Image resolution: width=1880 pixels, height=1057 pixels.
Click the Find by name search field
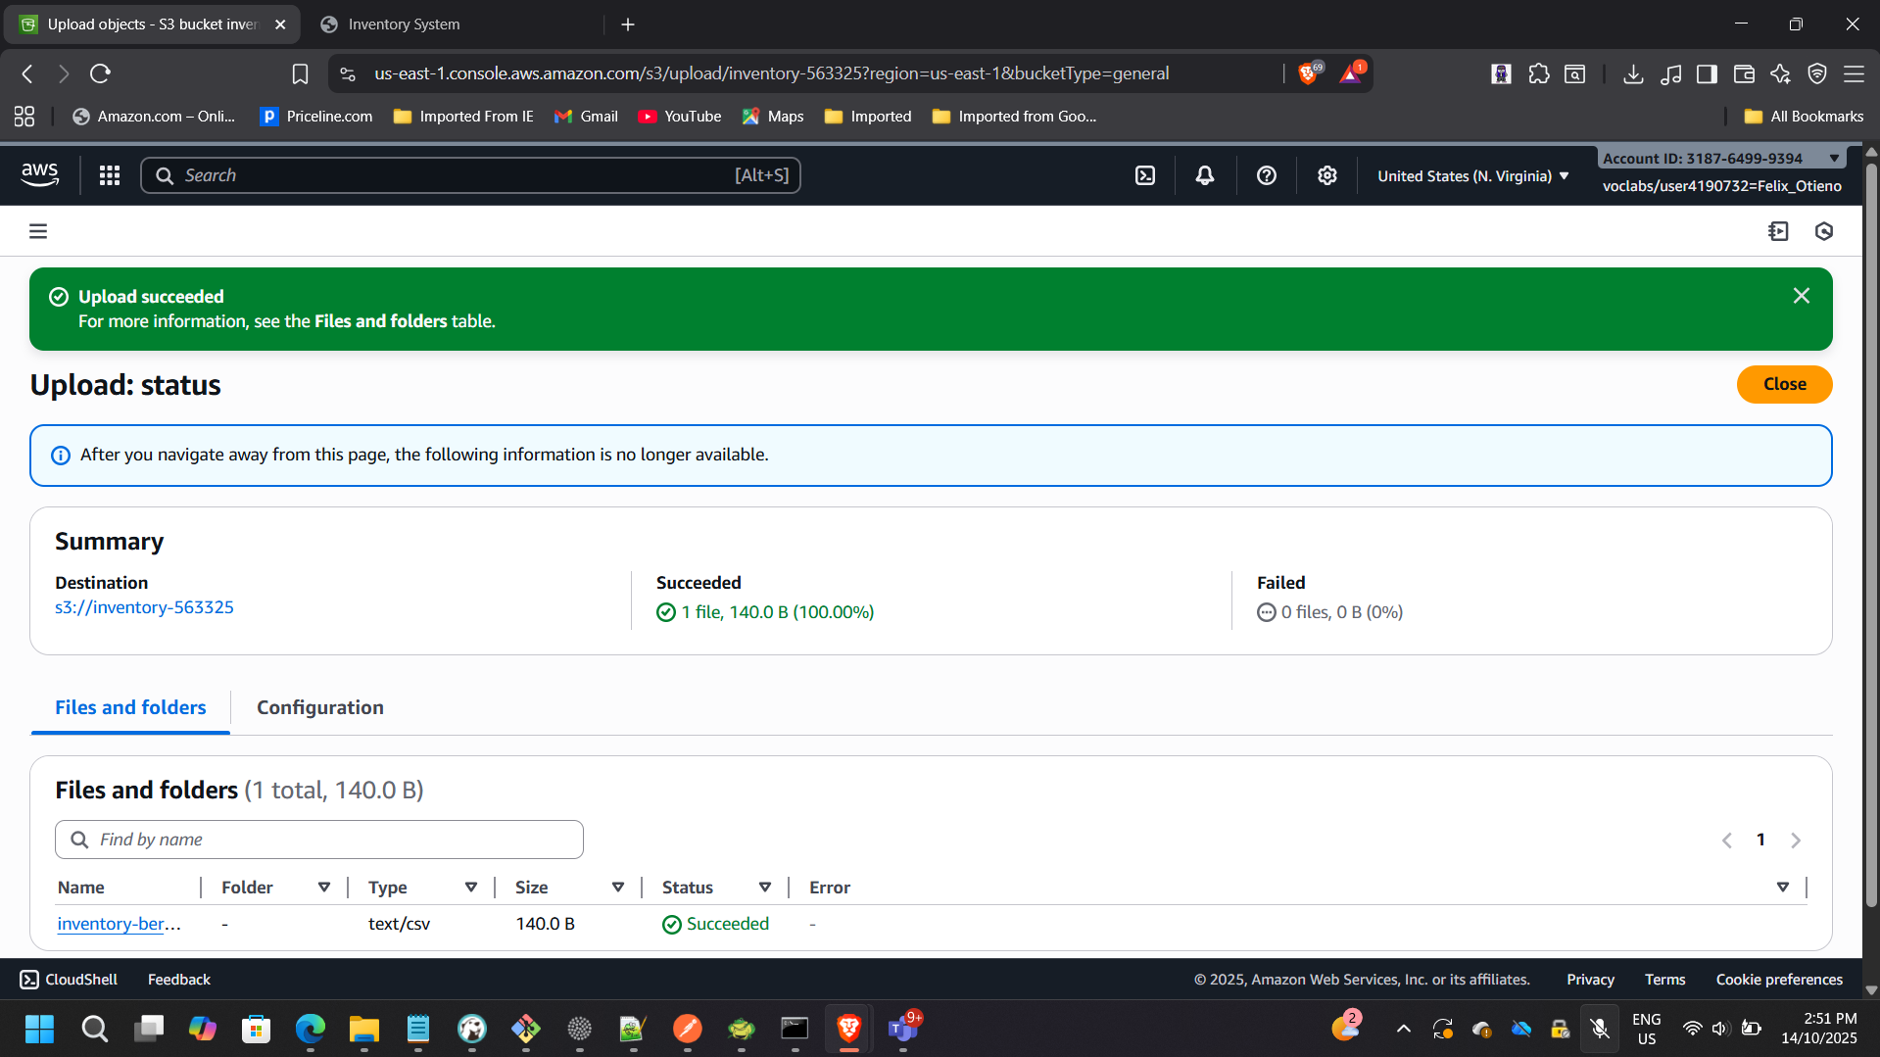(x=318, y=840)
